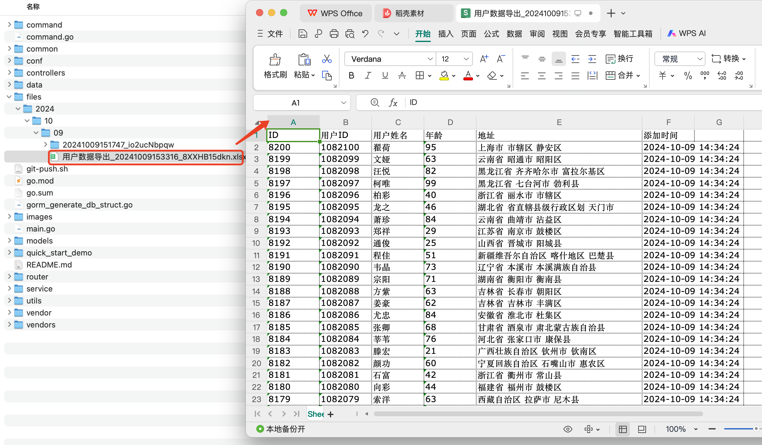
Task: Toggle Bold formatting
Action: 351,76
